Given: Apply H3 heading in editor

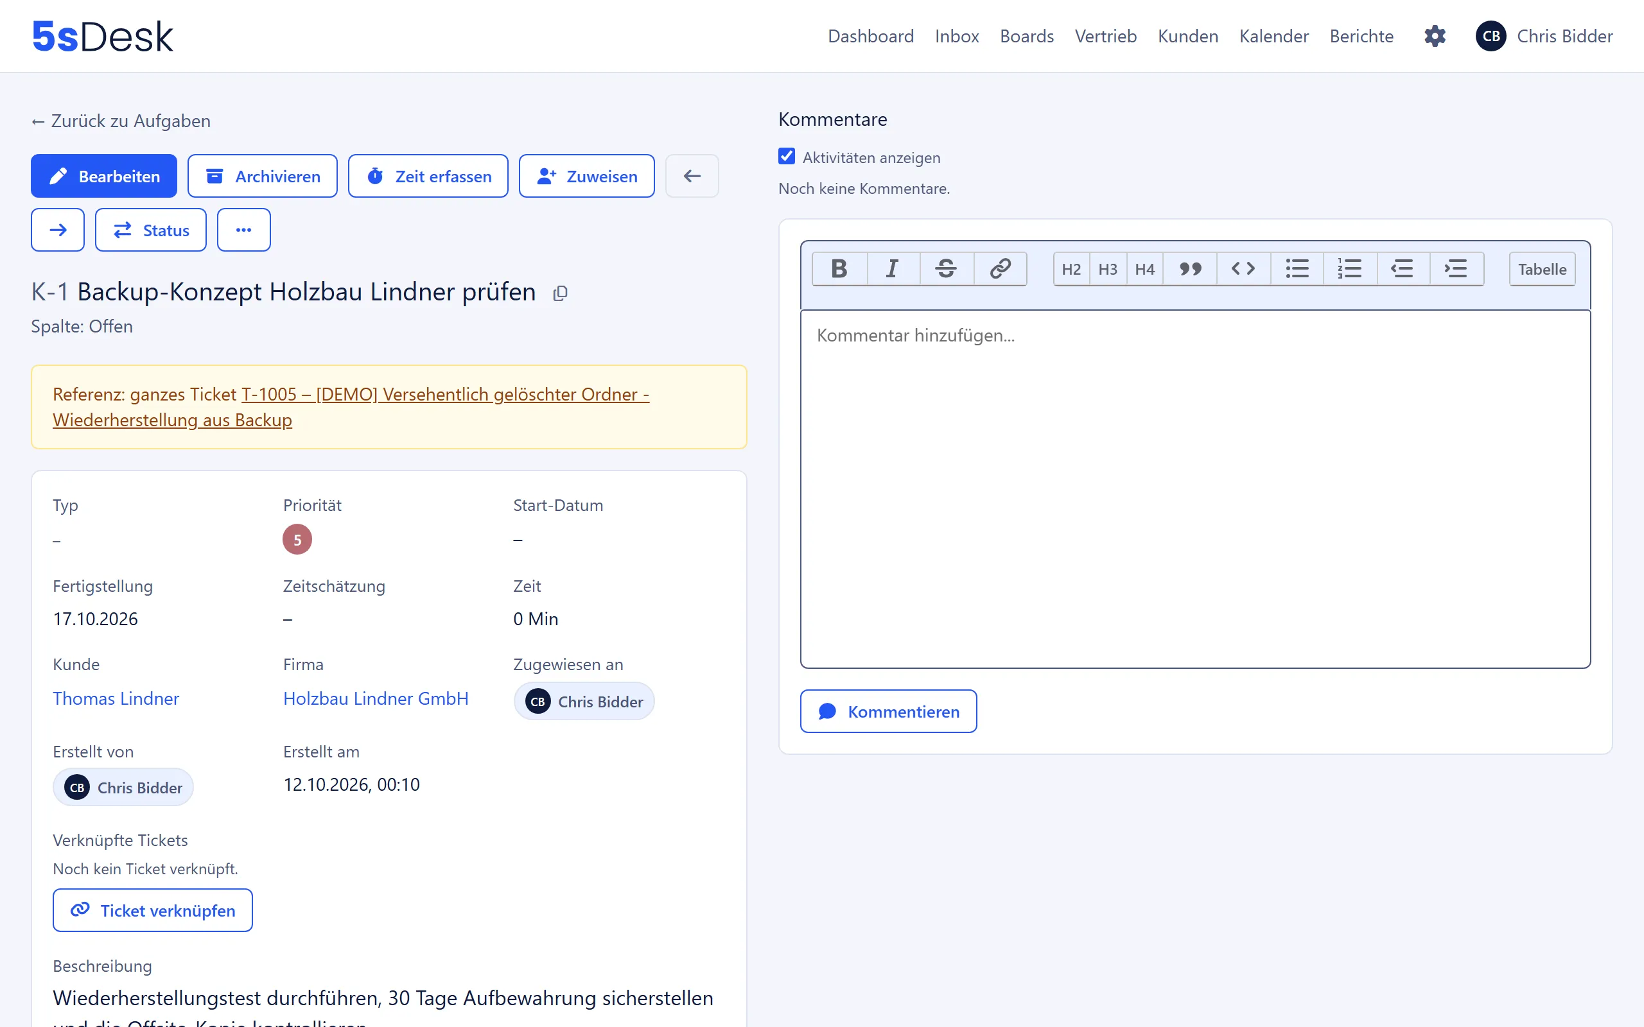Looking at the screenshot, I should point(1108,269).
